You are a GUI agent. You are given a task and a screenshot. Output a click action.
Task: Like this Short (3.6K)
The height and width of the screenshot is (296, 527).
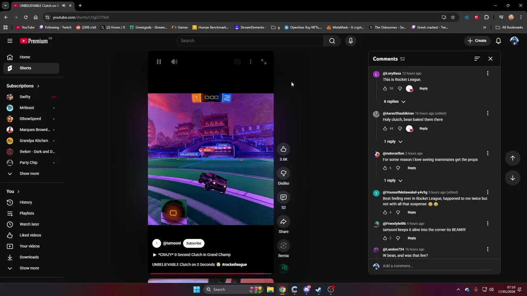[283, 149]
